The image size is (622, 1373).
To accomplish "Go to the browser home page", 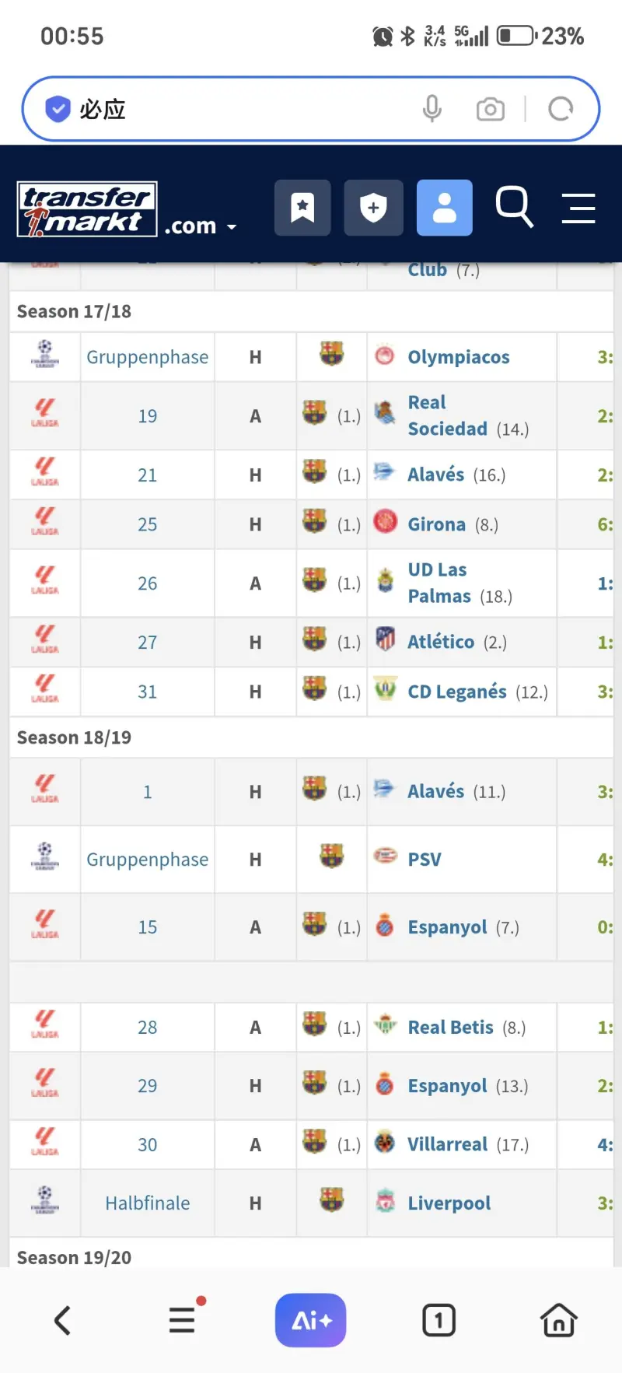I will tap(558, 1320).
